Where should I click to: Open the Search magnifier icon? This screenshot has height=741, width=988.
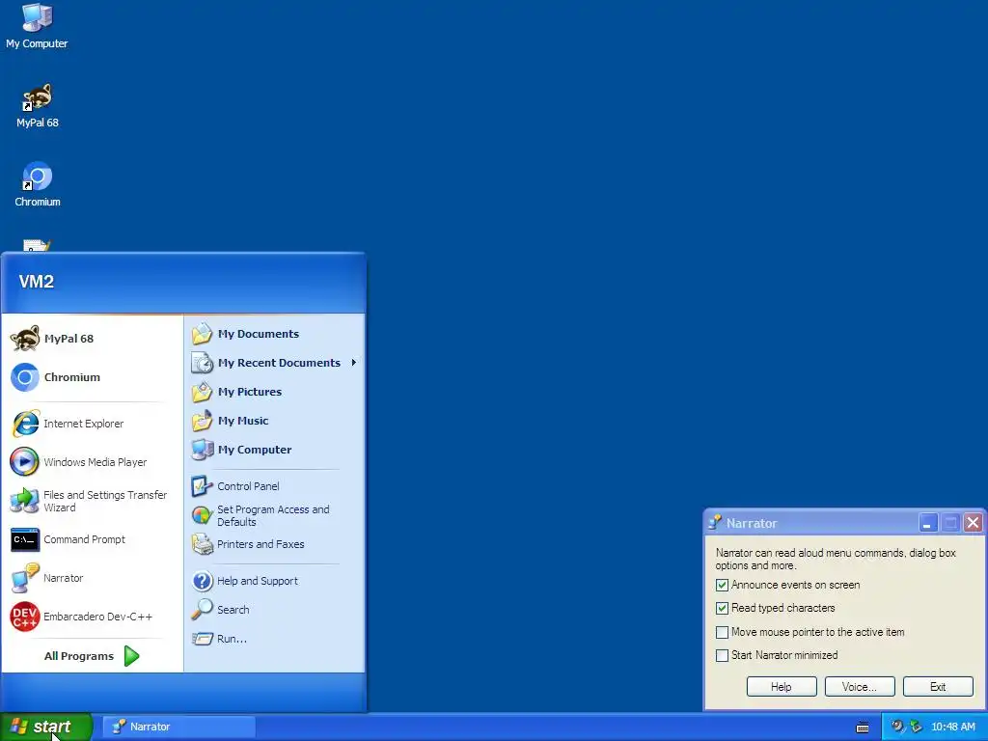coord(203,610)
